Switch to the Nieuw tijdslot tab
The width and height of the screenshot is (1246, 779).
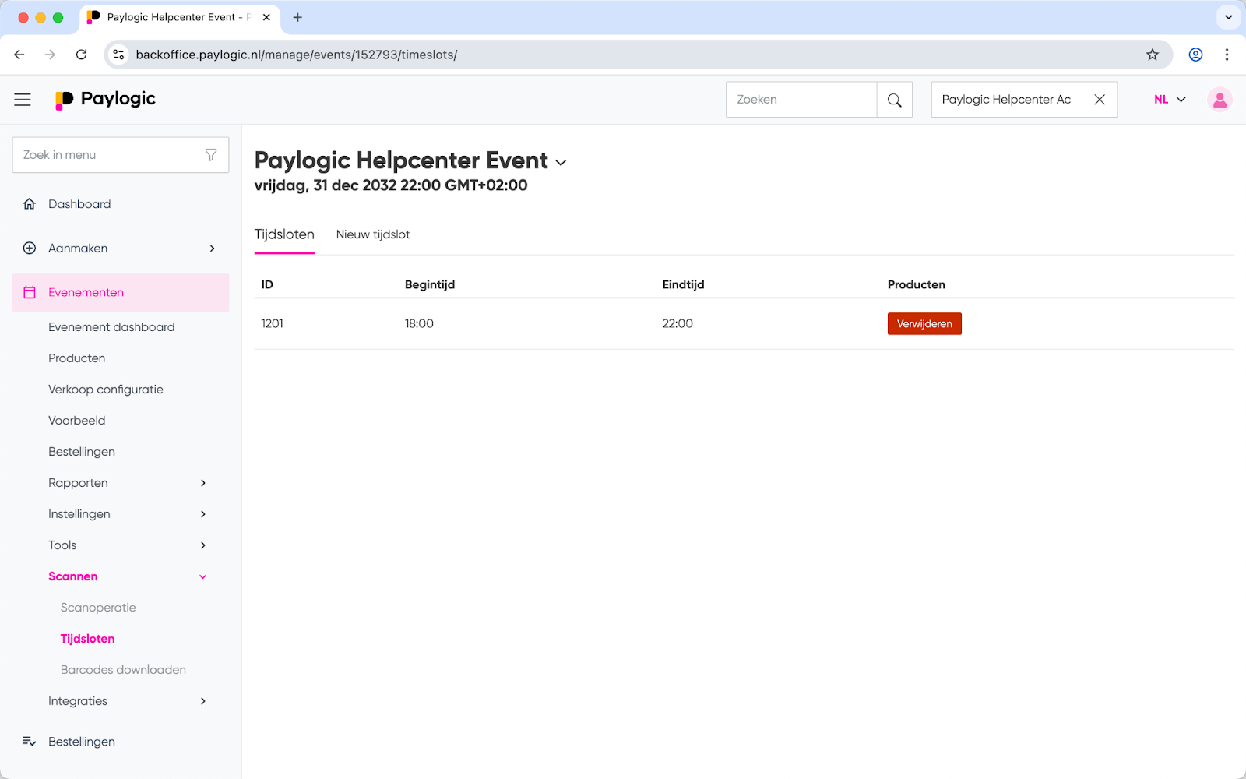pyautogui.click(x=373, y=234)
